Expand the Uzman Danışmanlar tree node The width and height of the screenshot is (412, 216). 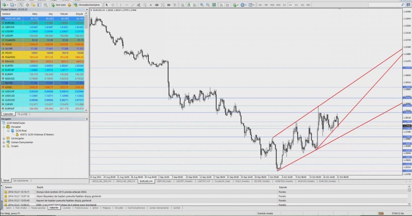tap(4, 142)
